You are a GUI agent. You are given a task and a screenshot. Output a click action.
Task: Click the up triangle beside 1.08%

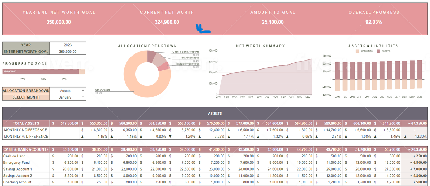(347, 137)
